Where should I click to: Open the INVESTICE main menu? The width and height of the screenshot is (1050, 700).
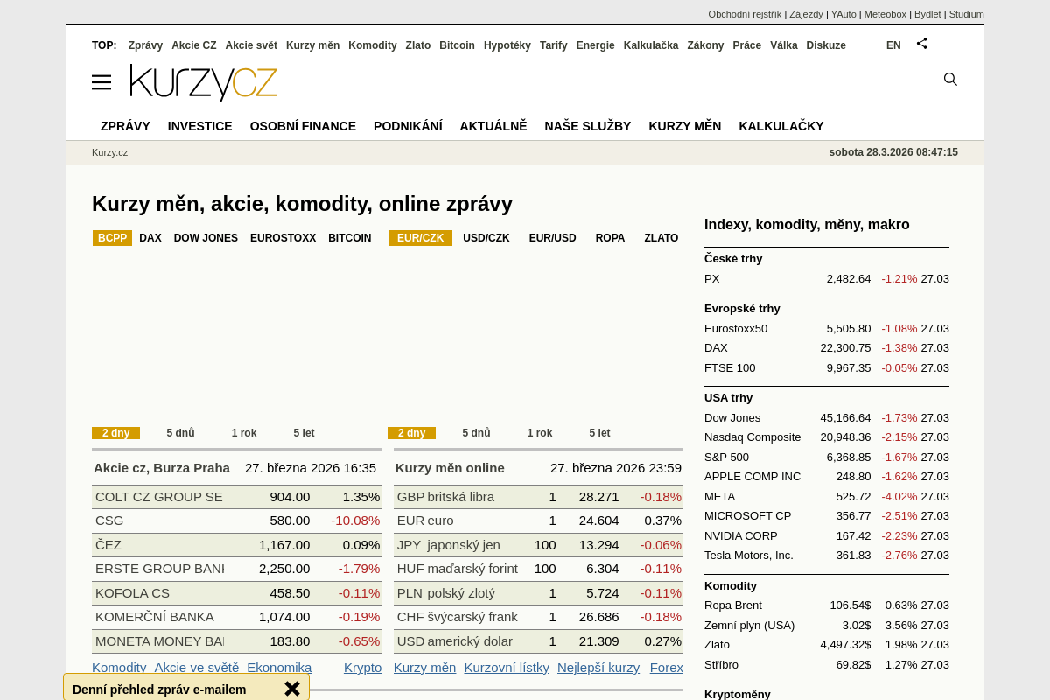pyautogui.click(x=199, y=126)
